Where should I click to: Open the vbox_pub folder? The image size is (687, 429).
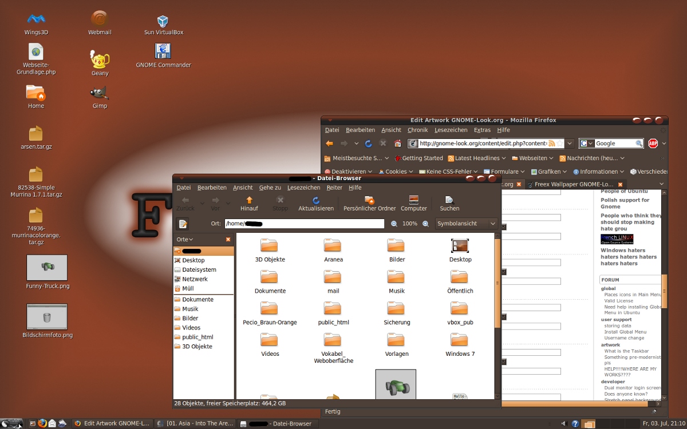pyautogui.click(x=460, y=309)
